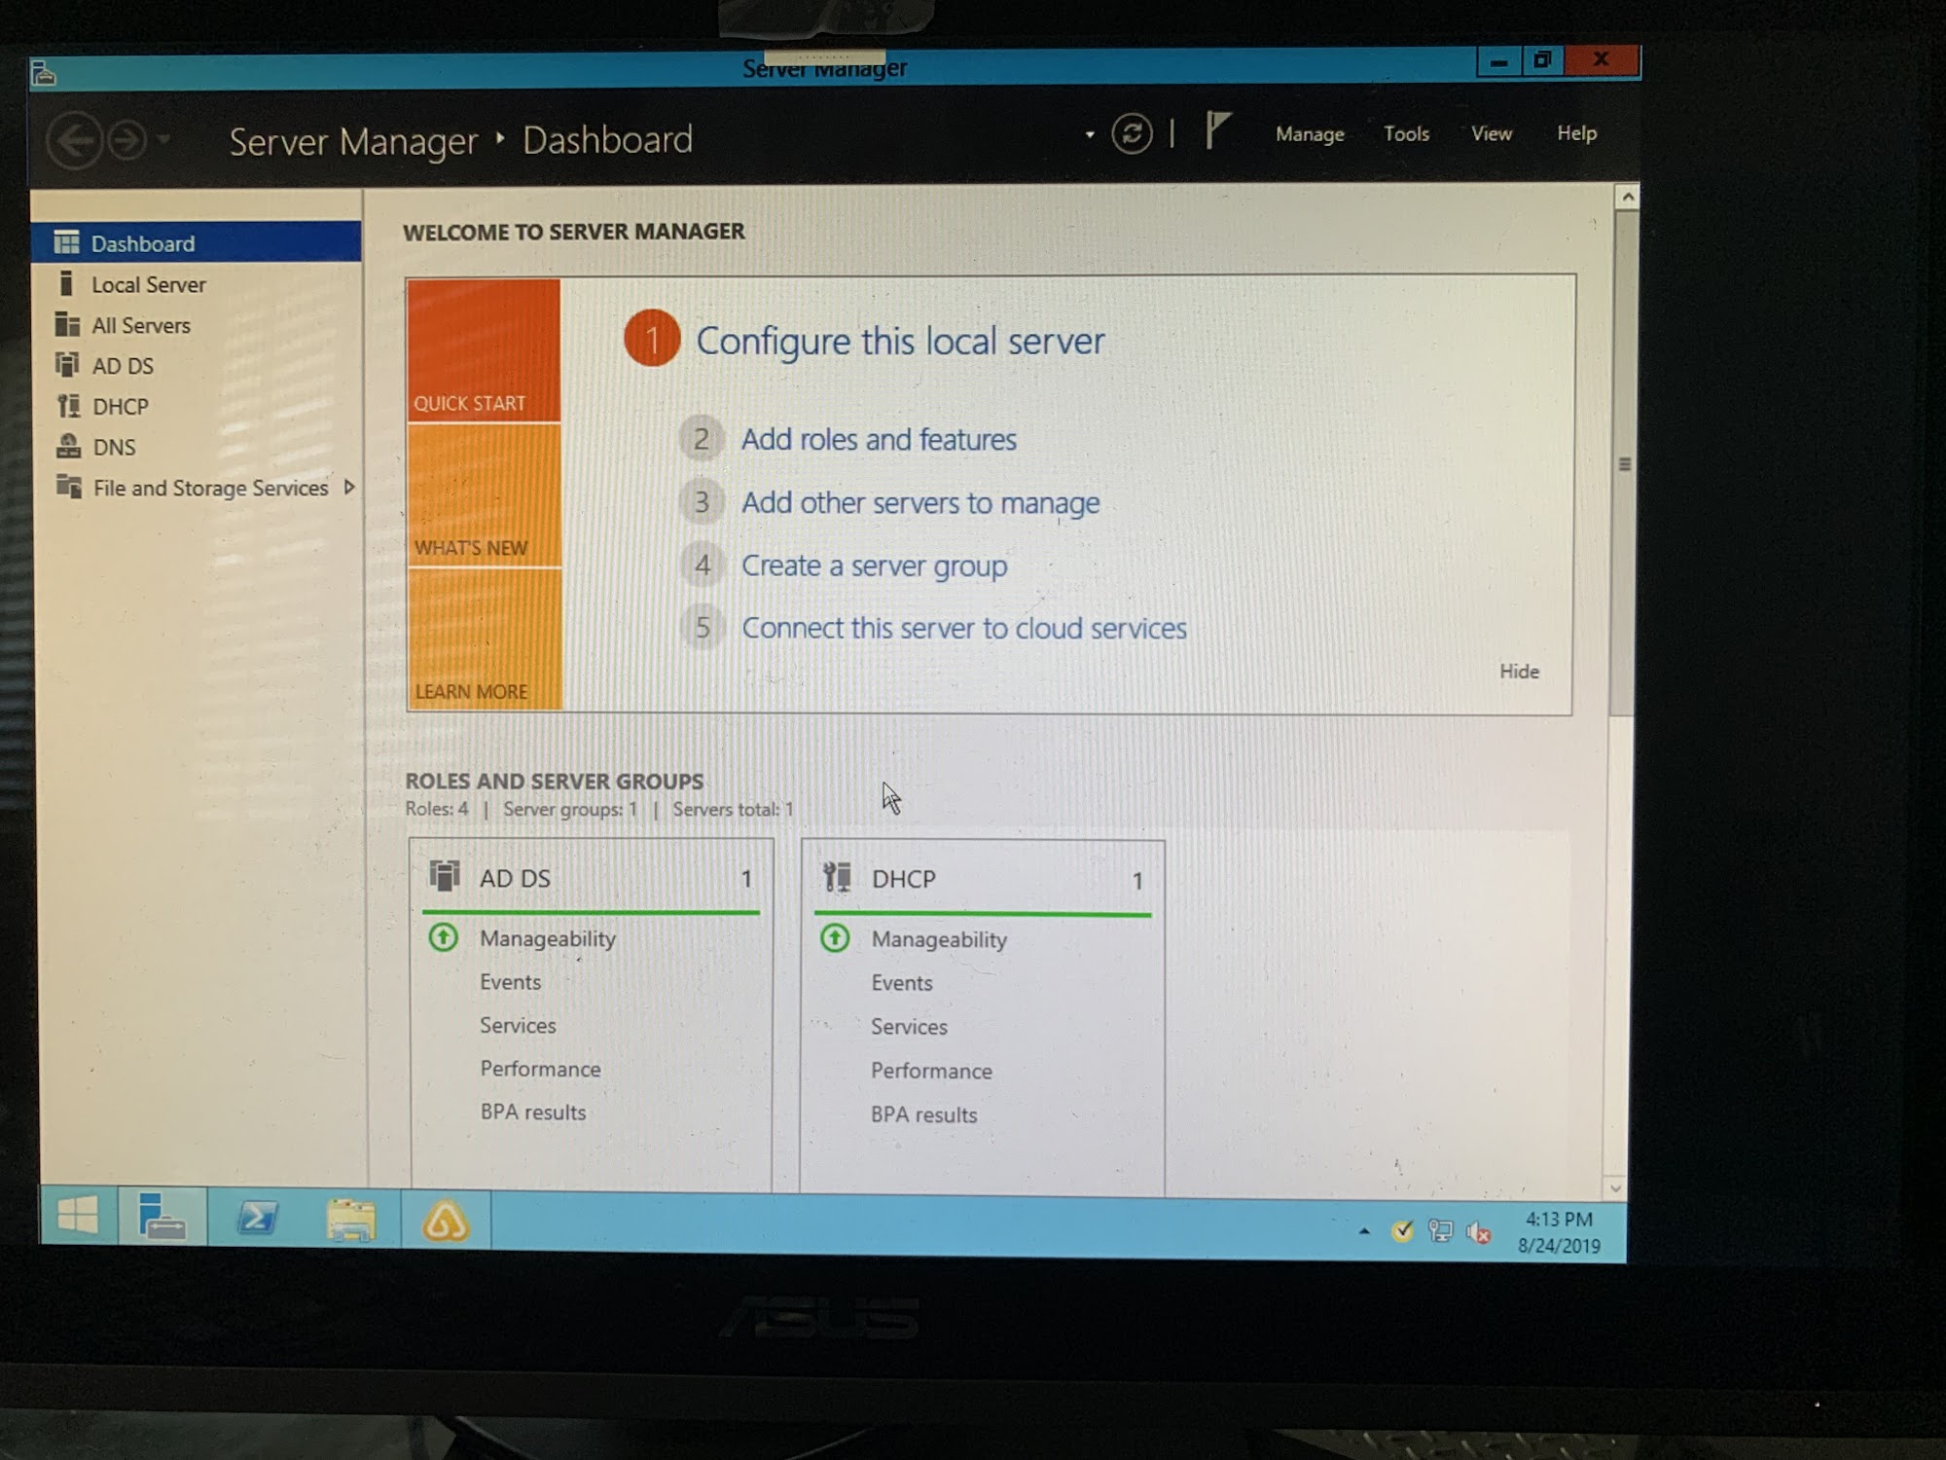Click the muted volume tray icon
Viewport: 1946px width, 1460px height.
pyautogui.click(x=1479, y=1233)
